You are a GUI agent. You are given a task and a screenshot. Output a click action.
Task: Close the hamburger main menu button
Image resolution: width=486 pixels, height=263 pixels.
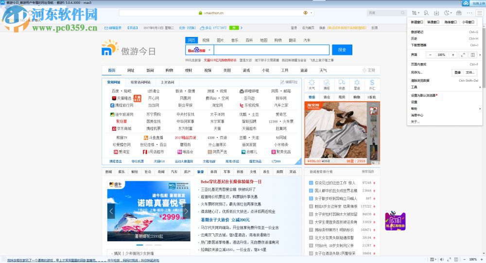(x=480, y=13)
